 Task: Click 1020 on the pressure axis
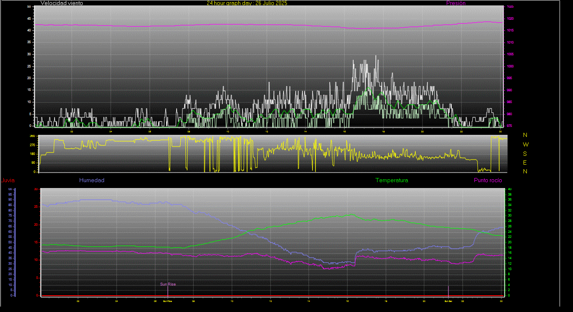pos(510,19)
